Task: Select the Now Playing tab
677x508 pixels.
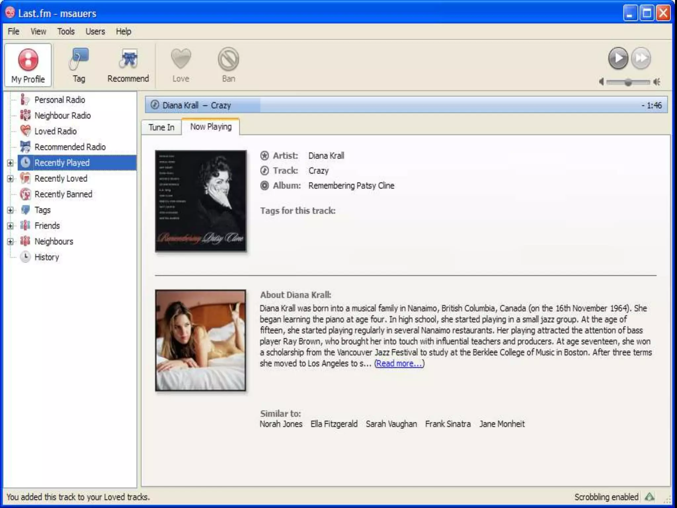Action: [x=211, y=127]
